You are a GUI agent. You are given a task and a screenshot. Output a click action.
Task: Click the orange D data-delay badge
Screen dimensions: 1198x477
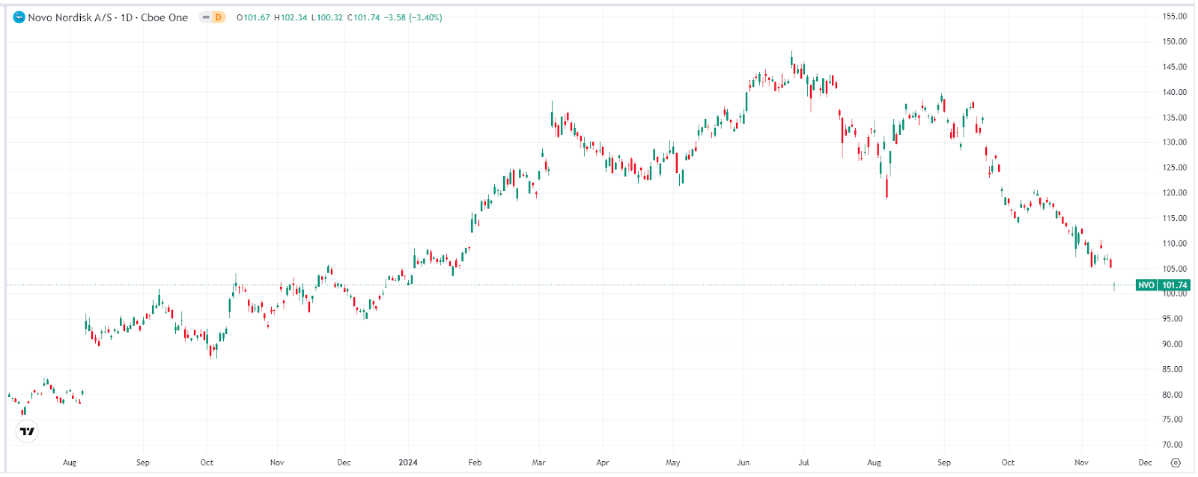point(219,17)
